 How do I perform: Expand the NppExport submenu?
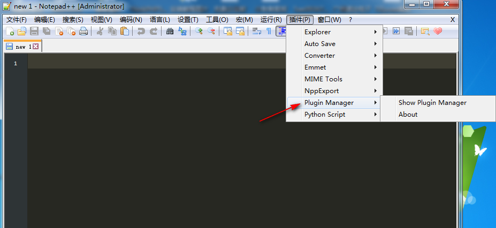coord(334,91)
